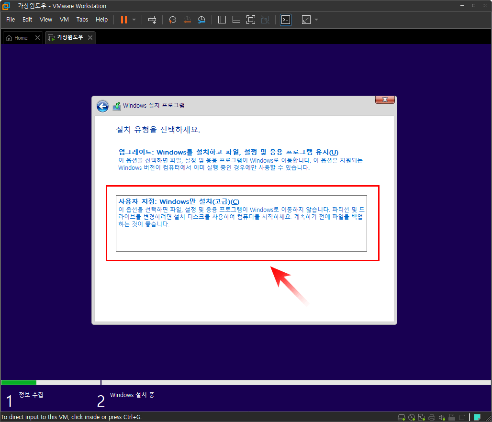Viewport: 492px width, 422px height.
Task: Open the Edit menu
Action: coord(27,20)
